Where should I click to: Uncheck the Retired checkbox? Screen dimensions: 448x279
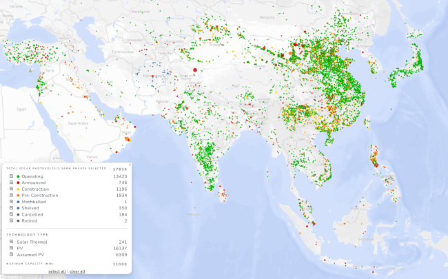pyautogui.click(x=11, y=221)
